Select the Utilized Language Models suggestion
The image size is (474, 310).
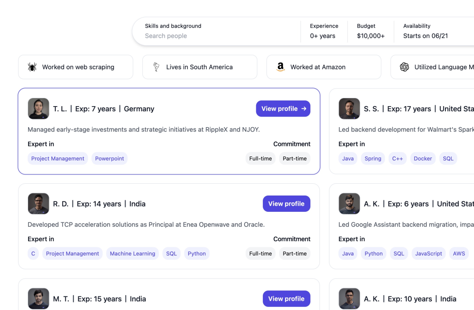pyautogui.click(x=432, y=67)
